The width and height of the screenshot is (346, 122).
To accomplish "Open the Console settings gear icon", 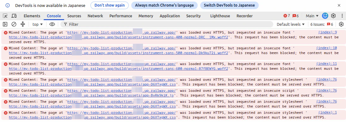I will (341, 24).
